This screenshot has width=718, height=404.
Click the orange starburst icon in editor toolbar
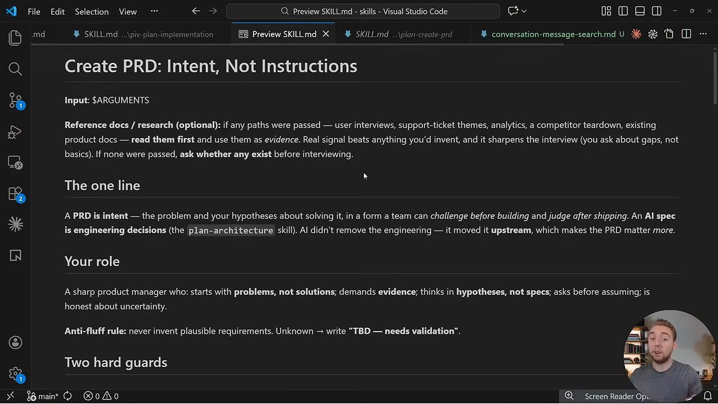click(x=636, y=34)
